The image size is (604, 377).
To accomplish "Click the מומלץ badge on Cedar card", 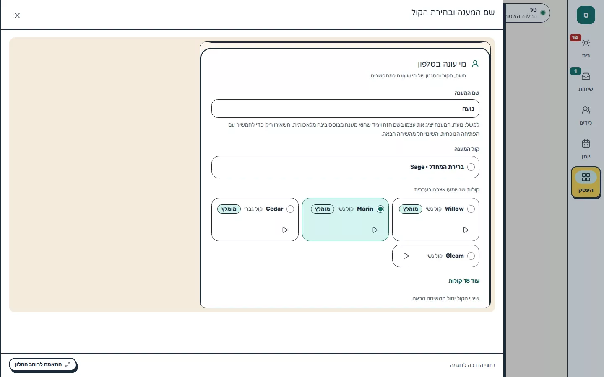I will tap(229, 209).
